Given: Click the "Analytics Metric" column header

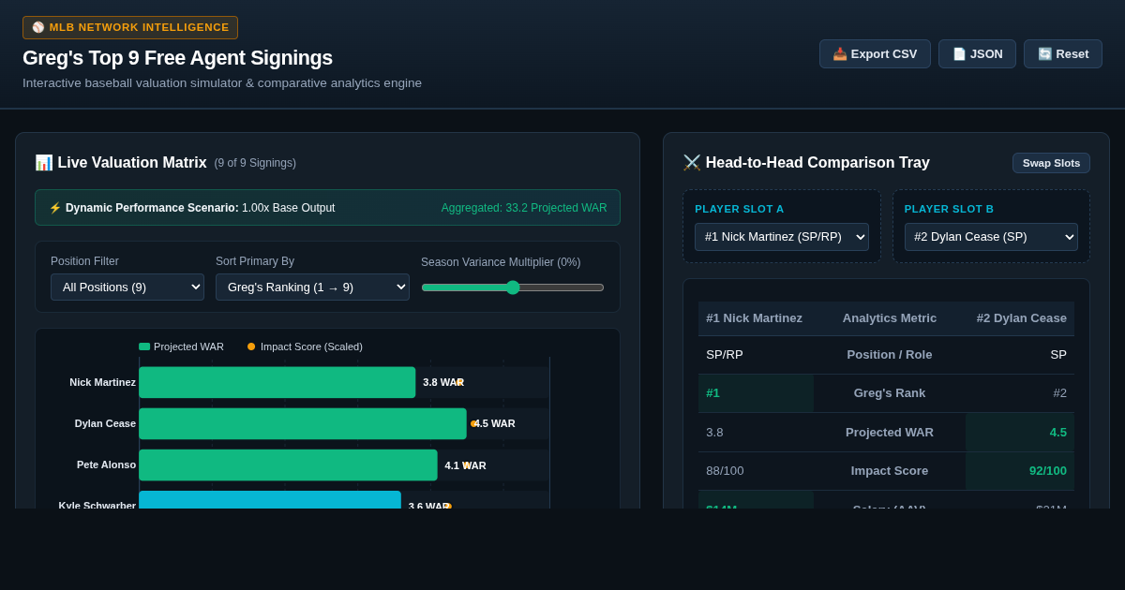Looking at the screenshot, I should pos(890,318).
